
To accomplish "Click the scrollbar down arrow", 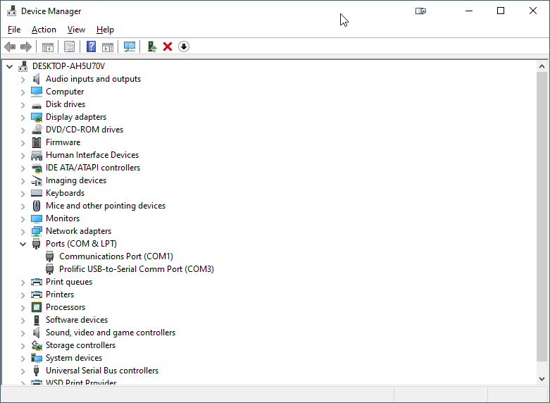I will coord(542,379).
